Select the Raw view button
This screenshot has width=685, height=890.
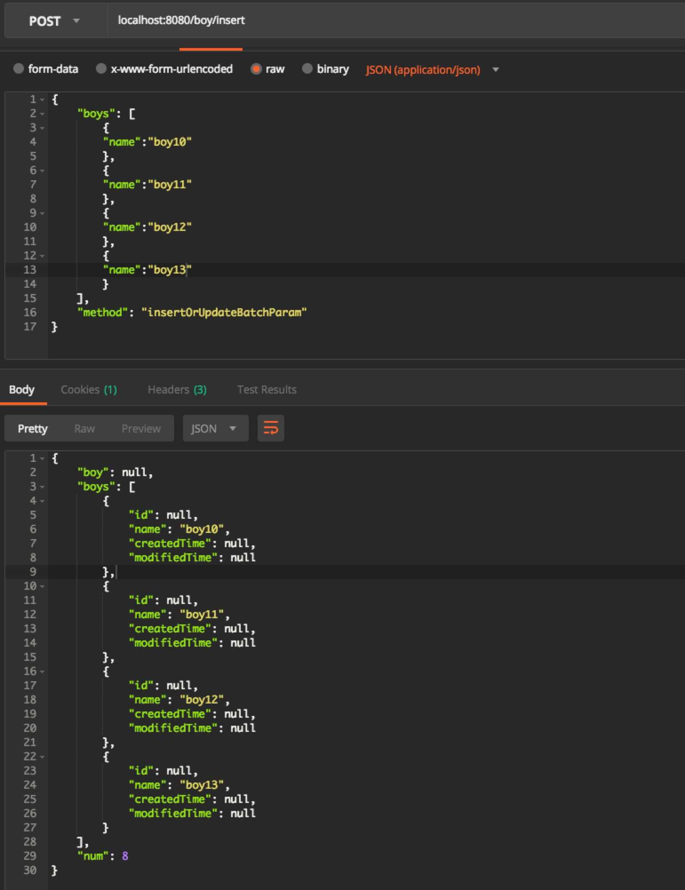[x=84, y=429]
